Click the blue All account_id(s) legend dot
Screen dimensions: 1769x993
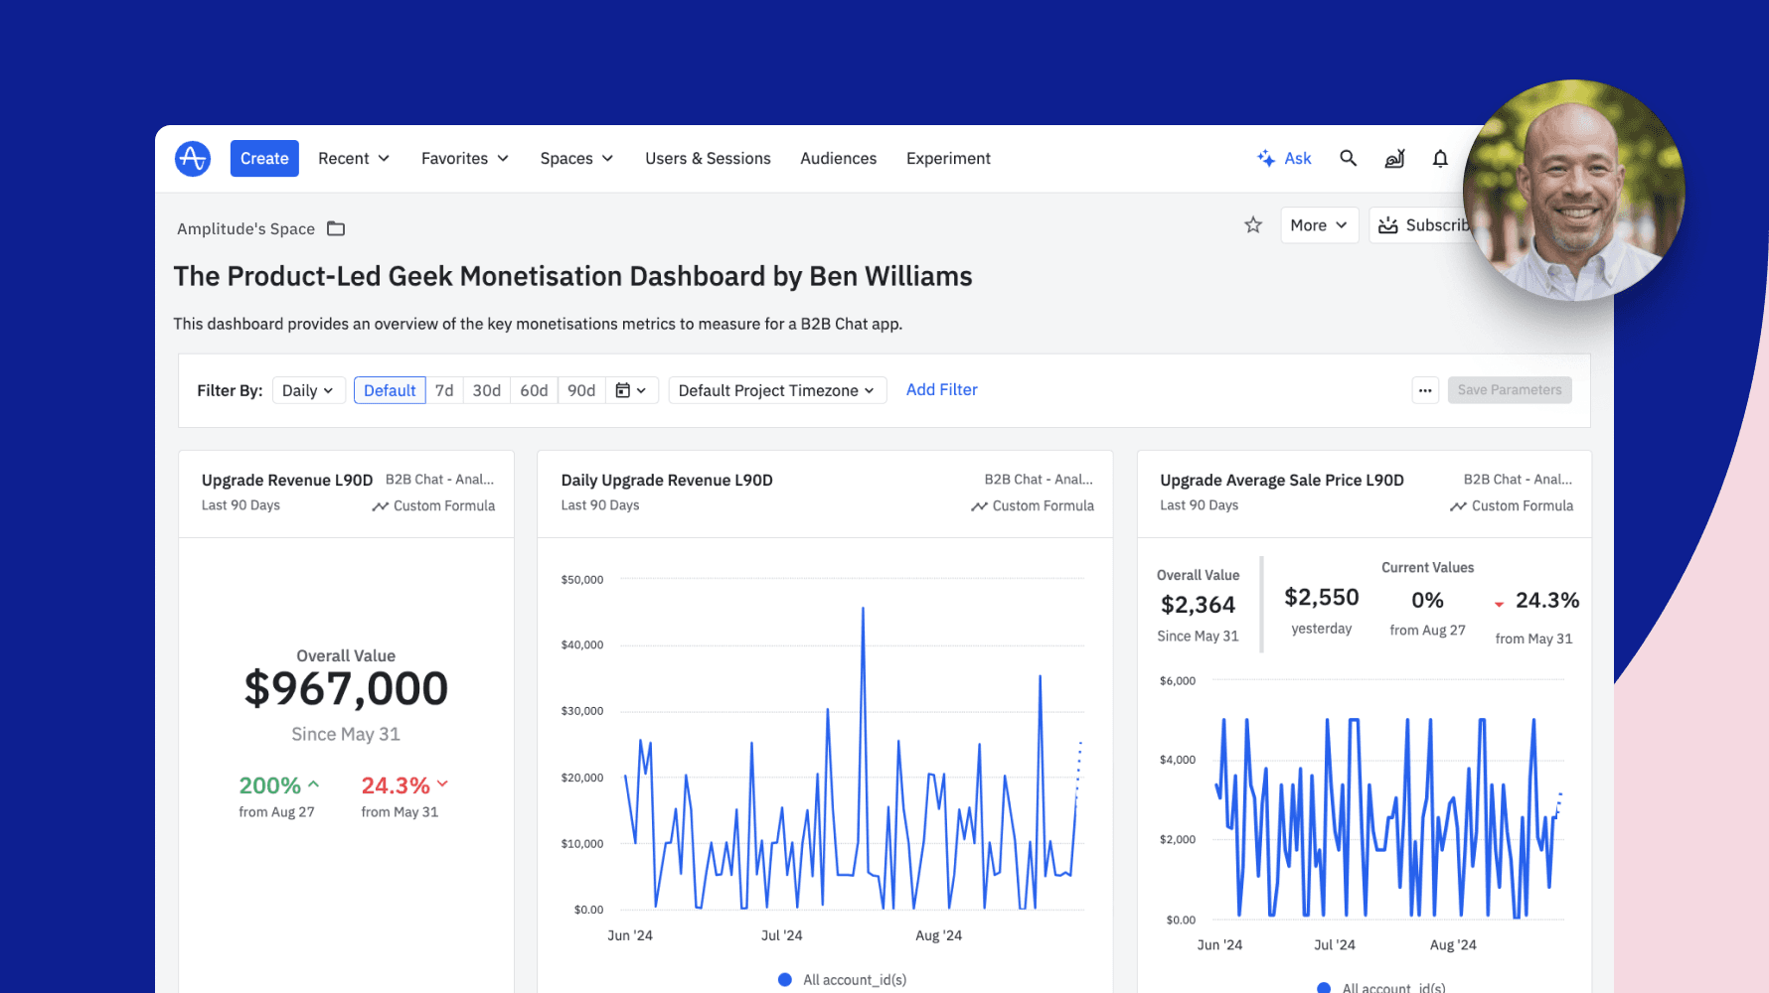coord(785,979)
